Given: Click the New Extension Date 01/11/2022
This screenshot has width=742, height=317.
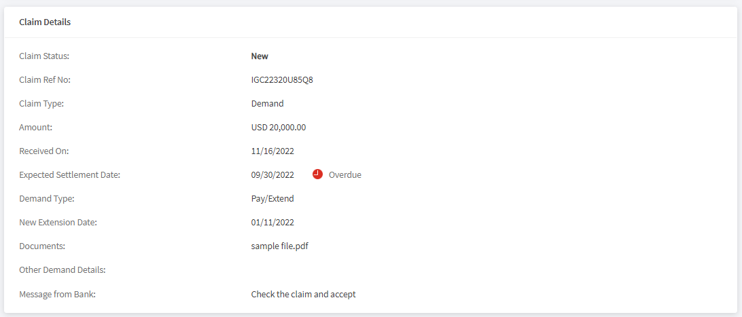Looking at the screenshot, I should (x=272, y=222).
